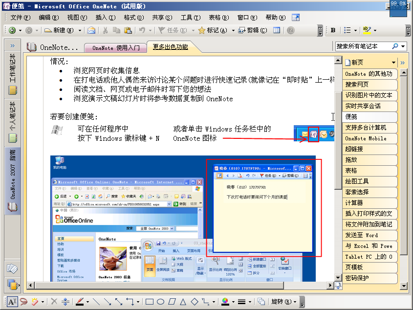413x310 pixels.
Task: Click the Insert Table icon
Action: 276,30
